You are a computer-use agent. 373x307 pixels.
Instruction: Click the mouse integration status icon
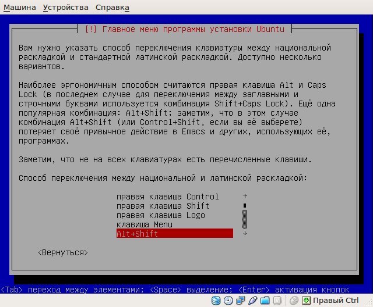(x=294, y=301)
